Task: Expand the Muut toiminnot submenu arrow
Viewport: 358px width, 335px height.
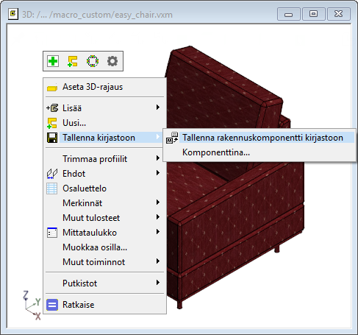Action: pyautogui.click(x=158, y=261)
